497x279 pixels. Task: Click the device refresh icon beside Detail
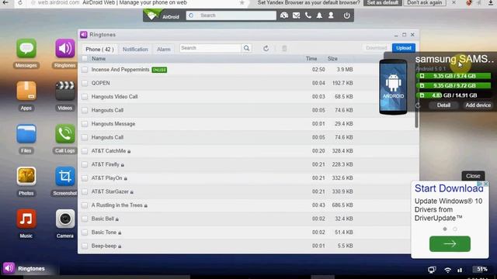tap(418, 105)
